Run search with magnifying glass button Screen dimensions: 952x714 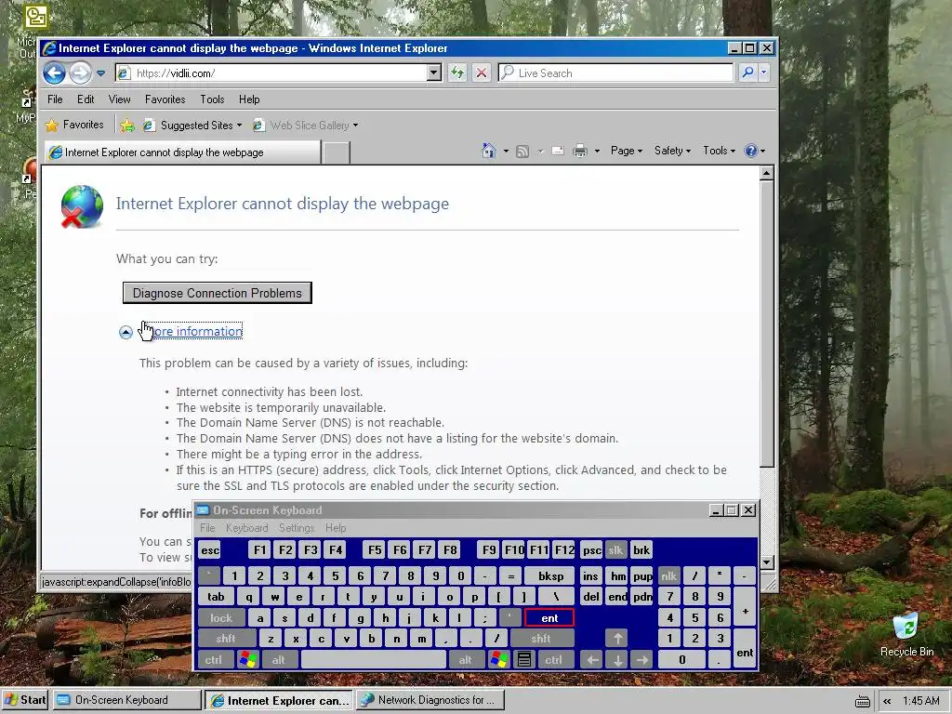click(748, 73)
